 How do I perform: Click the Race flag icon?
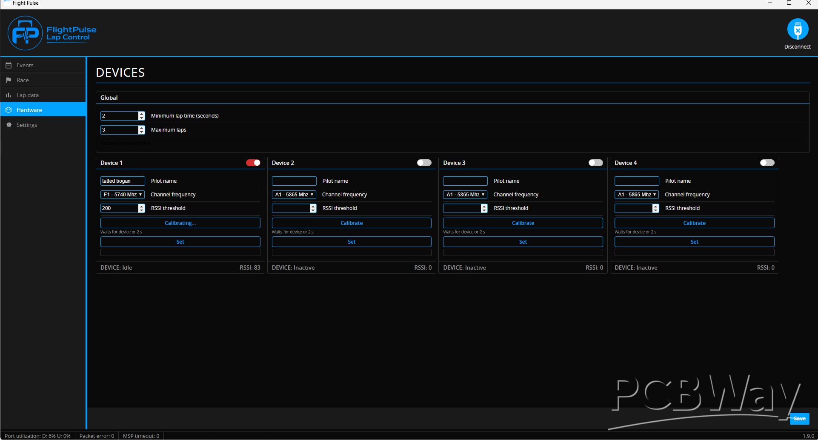pyautogui.click(x=9, y=80)
